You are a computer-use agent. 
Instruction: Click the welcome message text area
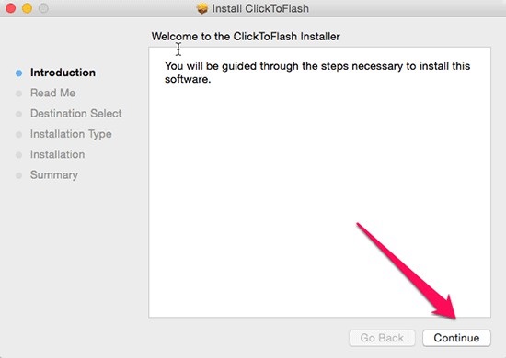(x=319, y=183)
